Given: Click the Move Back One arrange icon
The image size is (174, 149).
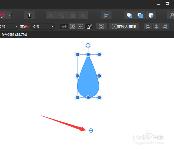Looking at the screenshot, I should 62,15.
